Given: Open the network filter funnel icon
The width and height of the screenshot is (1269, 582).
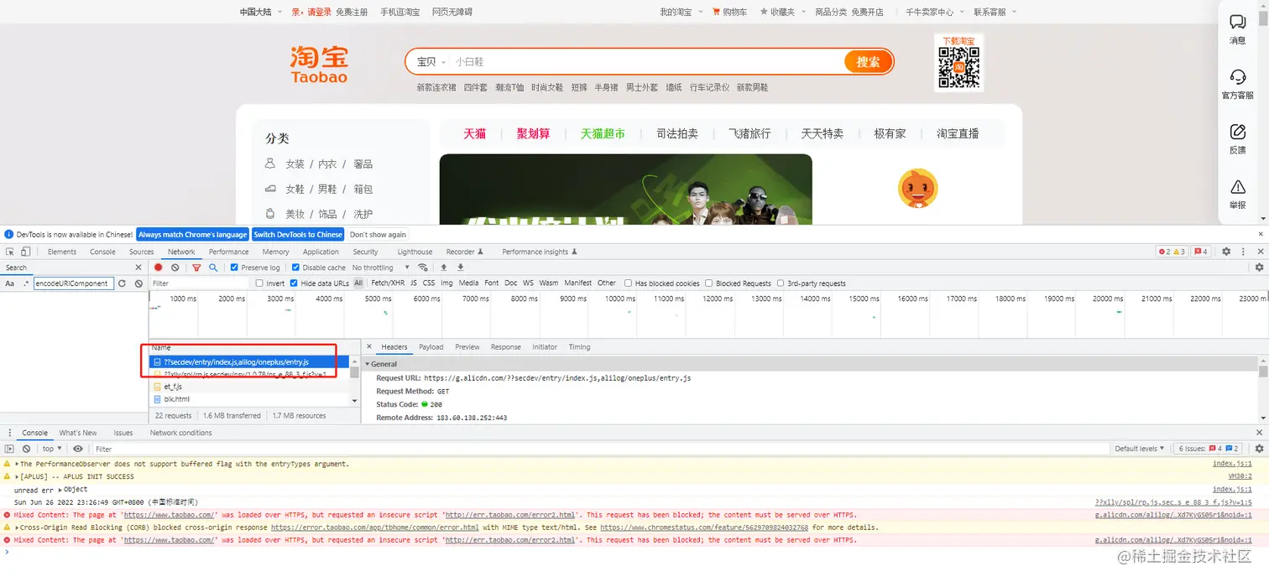Looking at the screenshot, I should [x=196, y=267].
